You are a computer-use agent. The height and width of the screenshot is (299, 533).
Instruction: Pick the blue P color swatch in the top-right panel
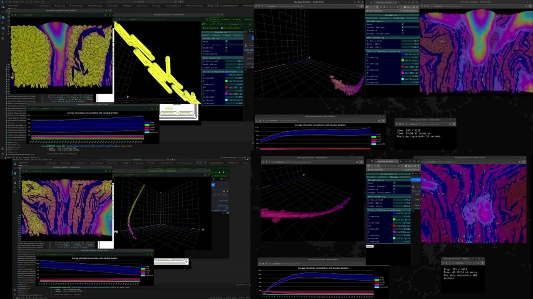[x=403, y=54]
